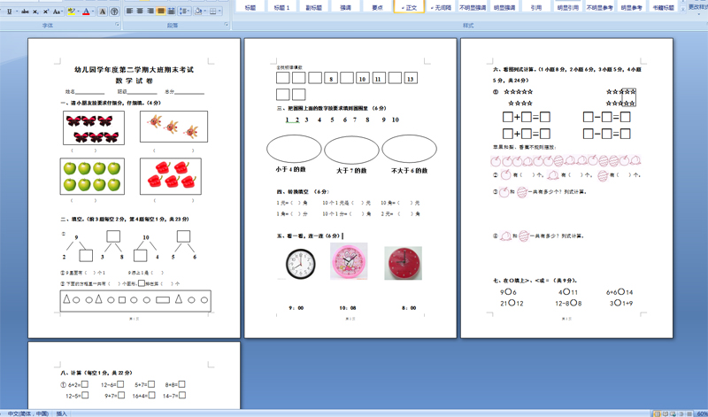Screen dimensions: 708x417
Task: Apply superscript formatting
Action: [x=46, y=12]
